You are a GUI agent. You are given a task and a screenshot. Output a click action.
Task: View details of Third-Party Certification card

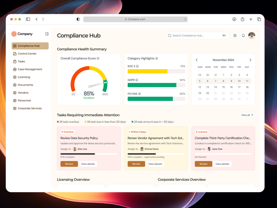[222, 164]
